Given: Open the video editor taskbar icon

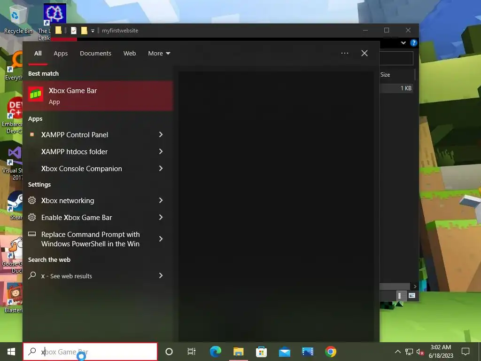Looking at the screenshot, I should [307, 352].
